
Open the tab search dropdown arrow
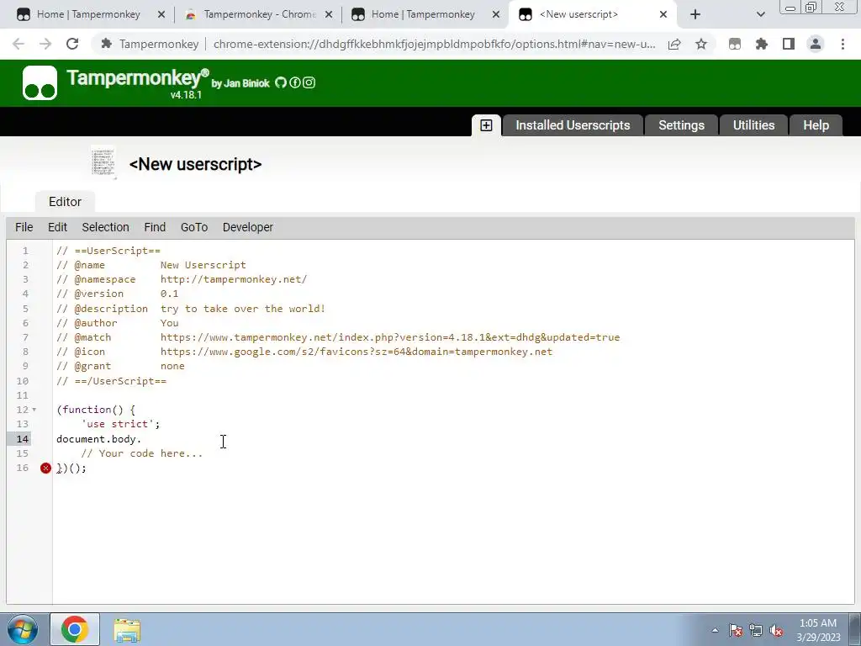click(x=760, y=15)
